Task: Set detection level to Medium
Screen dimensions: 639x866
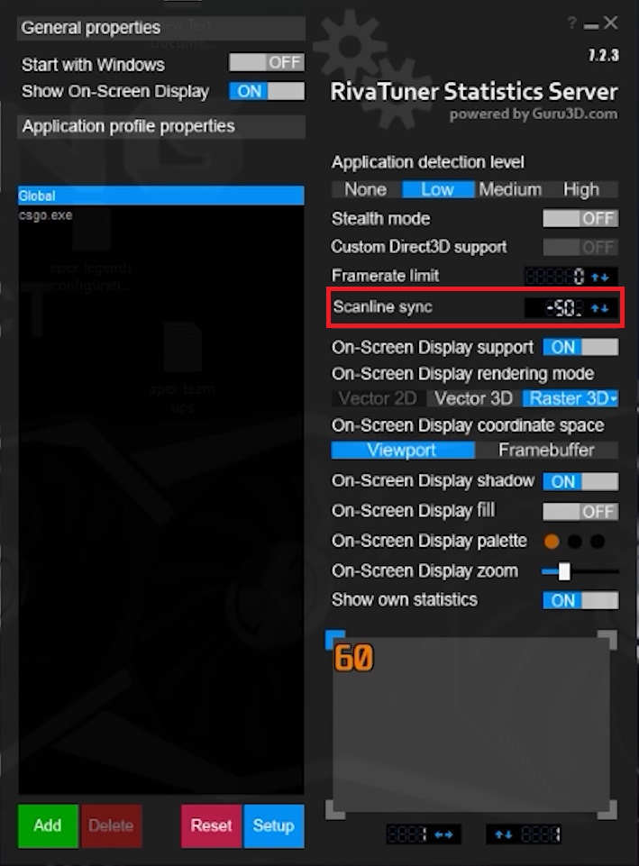Action: click(510, 189)
